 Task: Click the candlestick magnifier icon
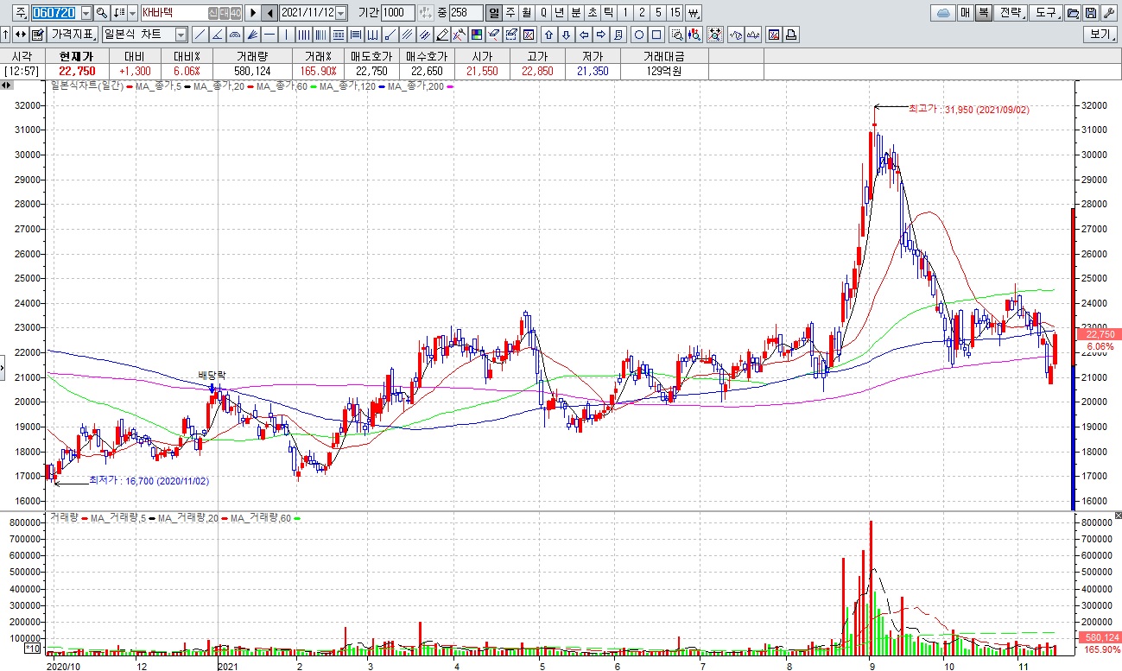pyautogui.click(x=694, y=35)
